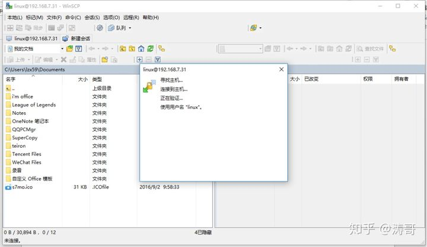
Task: Toggle the local directory tree icon
Action: click(162, 49)
